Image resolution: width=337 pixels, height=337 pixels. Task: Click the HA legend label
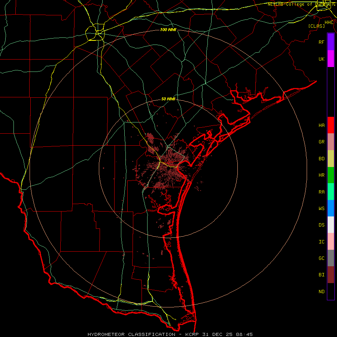pos(321,125)
